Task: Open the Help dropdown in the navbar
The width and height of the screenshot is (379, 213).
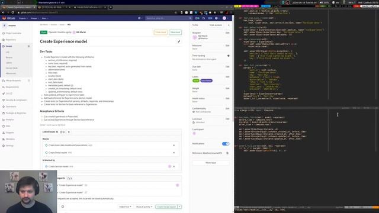Action: (217, 18)
